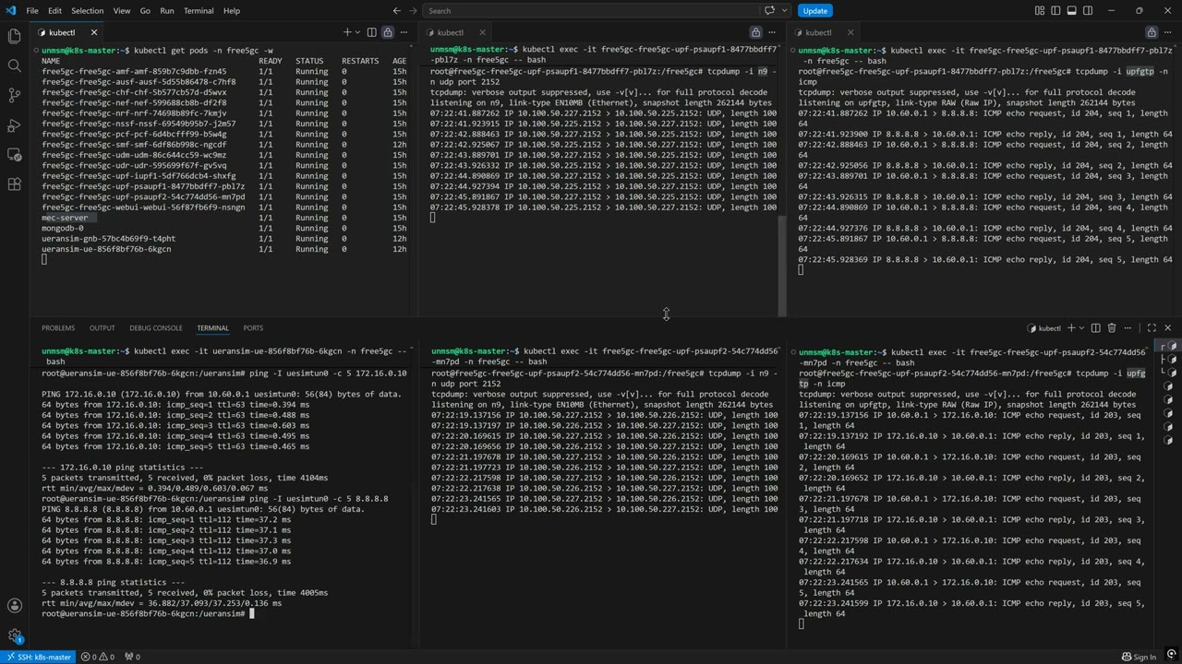Switch to the PORTS panel tab
Image resolution: width=1182 pixels, height=664 pixels.
[x=253, y=327]
